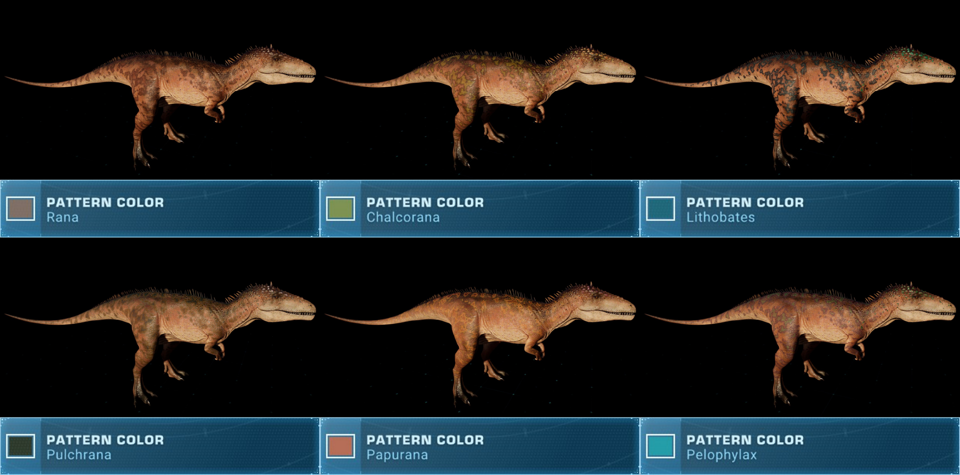This screenshot has height=475, width=960.
Task: Click the Papurana orange color swatch
Action: click(340, 446)
